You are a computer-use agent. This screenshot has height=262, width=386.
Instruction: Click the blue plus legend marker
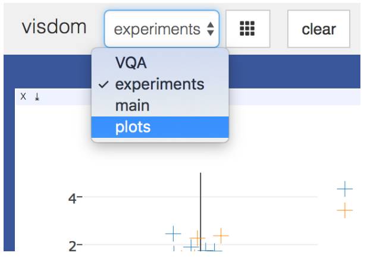pyautogui.click(x=344, y=189)
